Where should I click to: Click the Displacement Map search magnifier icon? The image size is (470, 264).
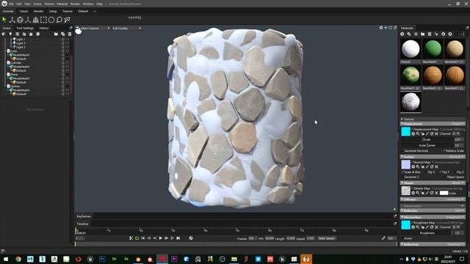[418, 133]
